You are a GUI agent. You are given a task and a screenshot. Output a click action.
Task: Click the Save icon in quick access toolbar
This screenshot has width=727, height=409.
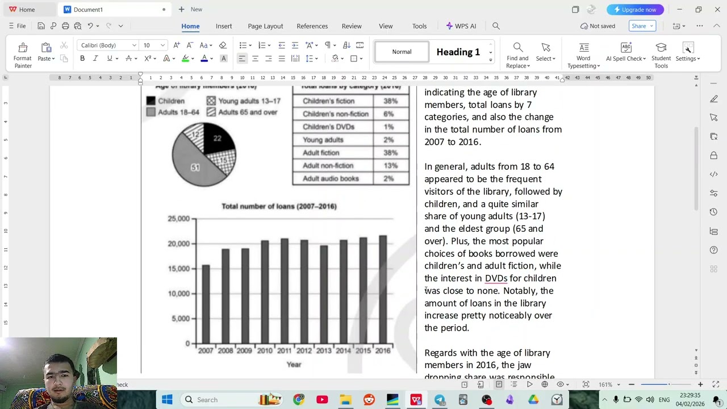click(x=41, y=26)
